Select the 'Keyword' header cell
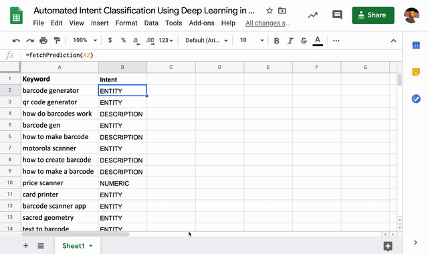The width and height of the screenshot is (428, 254). coord(60,79)
